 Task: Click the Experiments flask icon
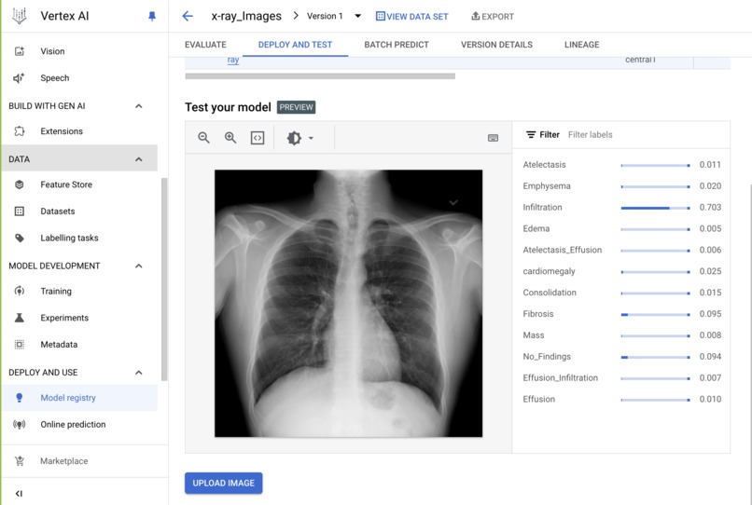20,318
